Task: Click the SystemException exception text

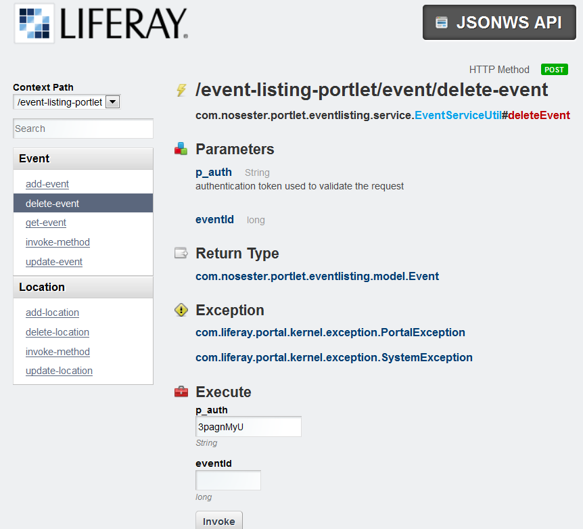Action: point(334,357)
